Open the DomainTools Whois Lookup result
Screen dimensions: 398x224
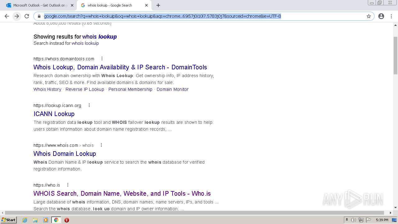point(120,67)
